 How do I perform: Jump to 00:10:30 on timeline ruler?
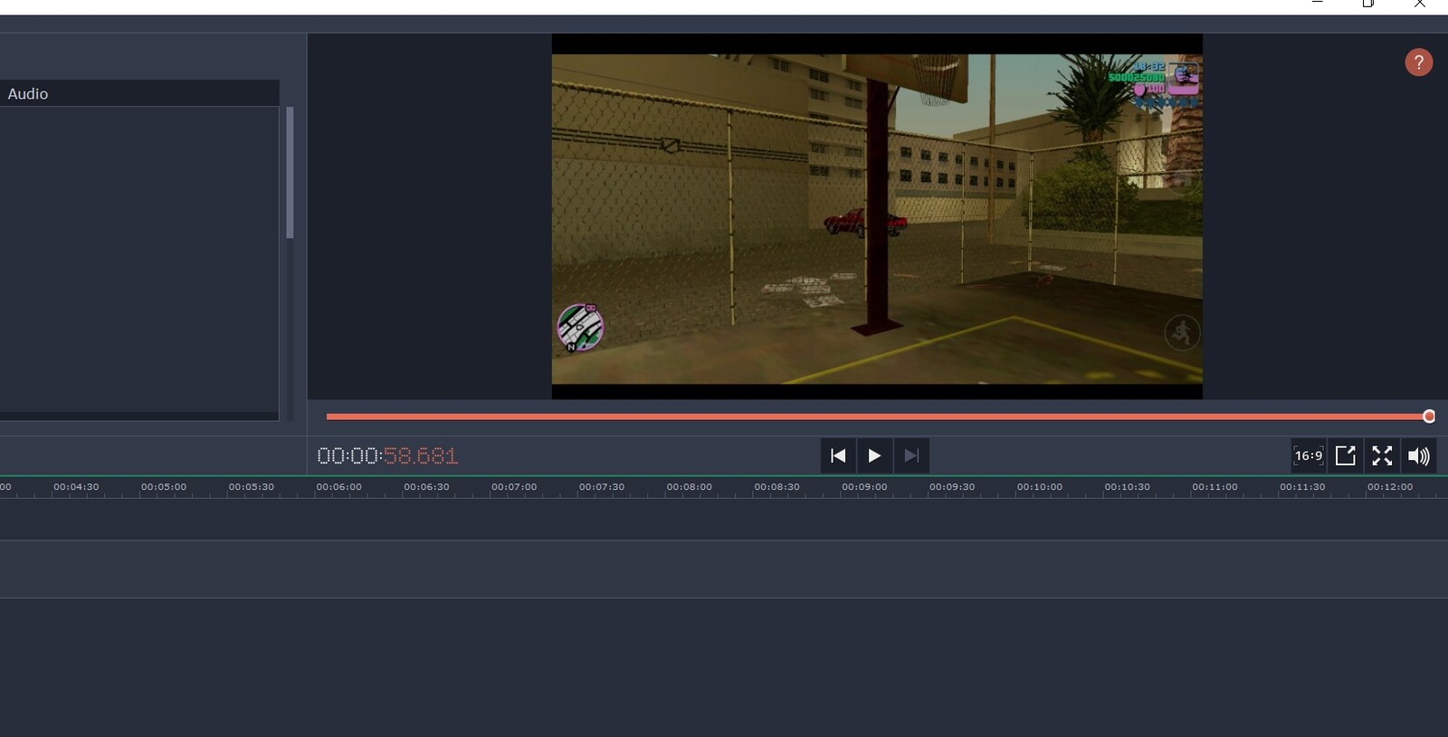click(x=1128, y=487)
